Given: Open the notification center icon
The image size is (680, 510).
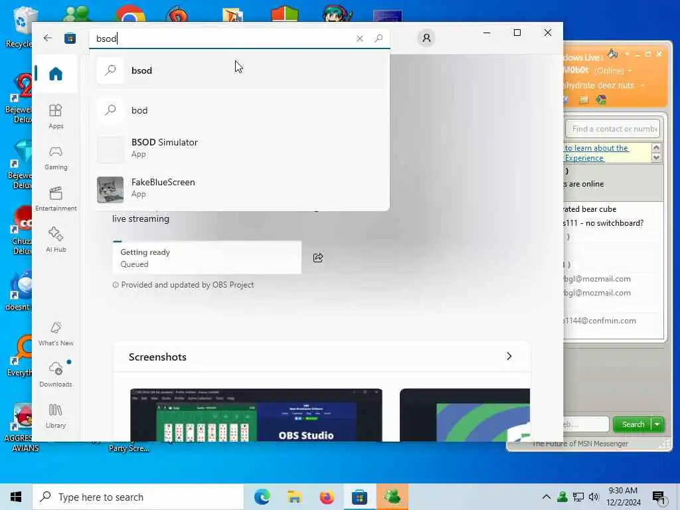Looking at the screenshot, I should tap(659, 497).
